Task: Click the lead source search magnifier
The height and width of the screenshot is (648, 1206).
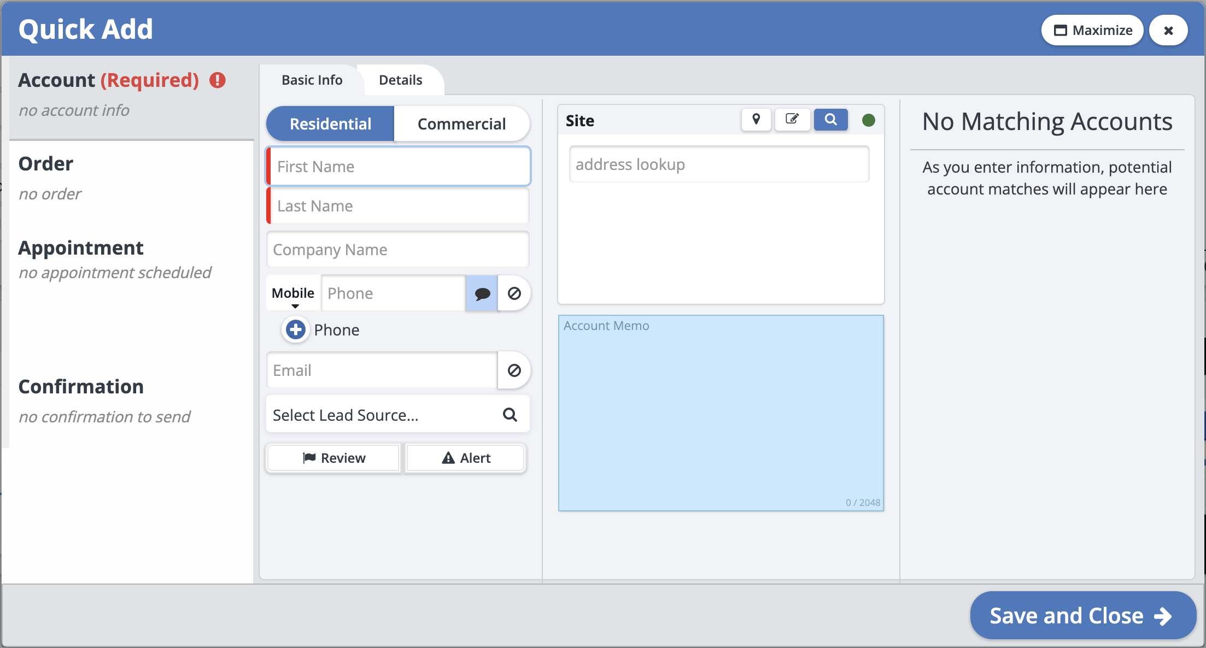Action: (510, 415)
